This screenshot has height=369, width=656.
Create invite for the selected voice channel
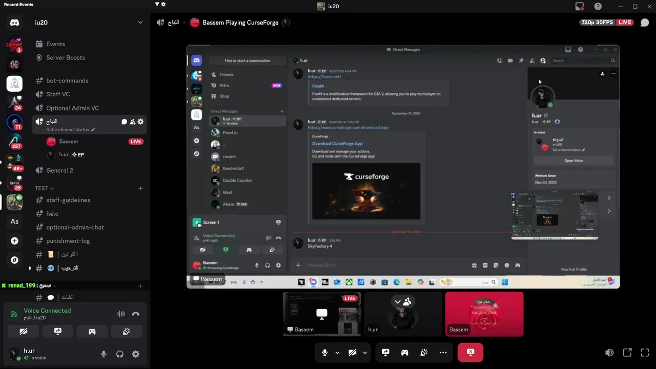[132, 121]
